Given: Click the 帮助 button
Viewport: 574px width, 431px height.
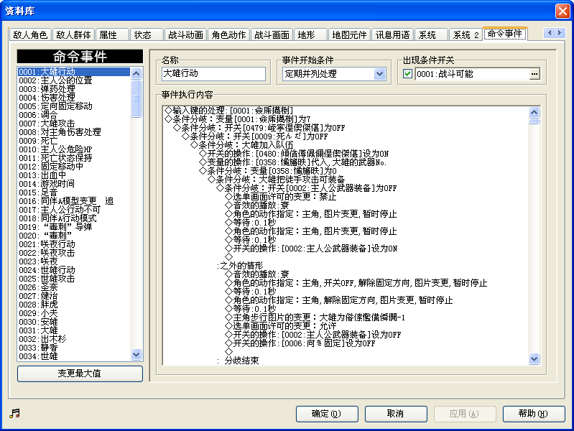Looking at the screenshot, I should (534, 414).
